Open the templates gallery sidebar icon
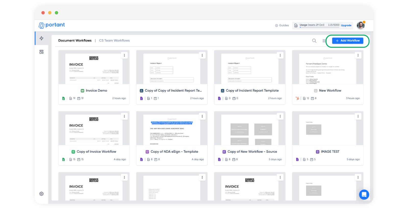 41,52
